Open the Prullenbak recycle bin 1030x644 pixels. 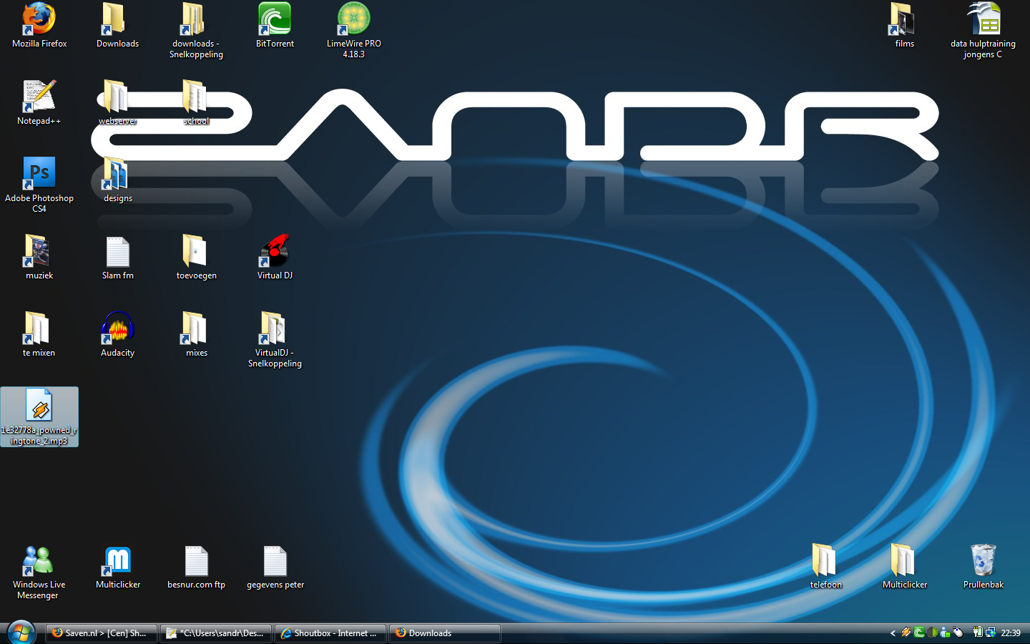983,567
